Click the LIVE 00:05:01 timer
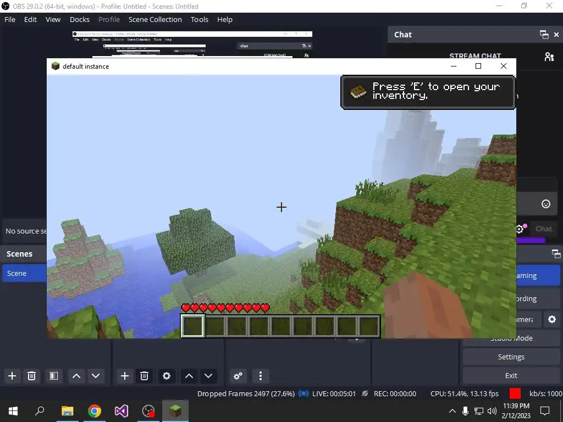The image size is (563, 422). coord(334,393)
